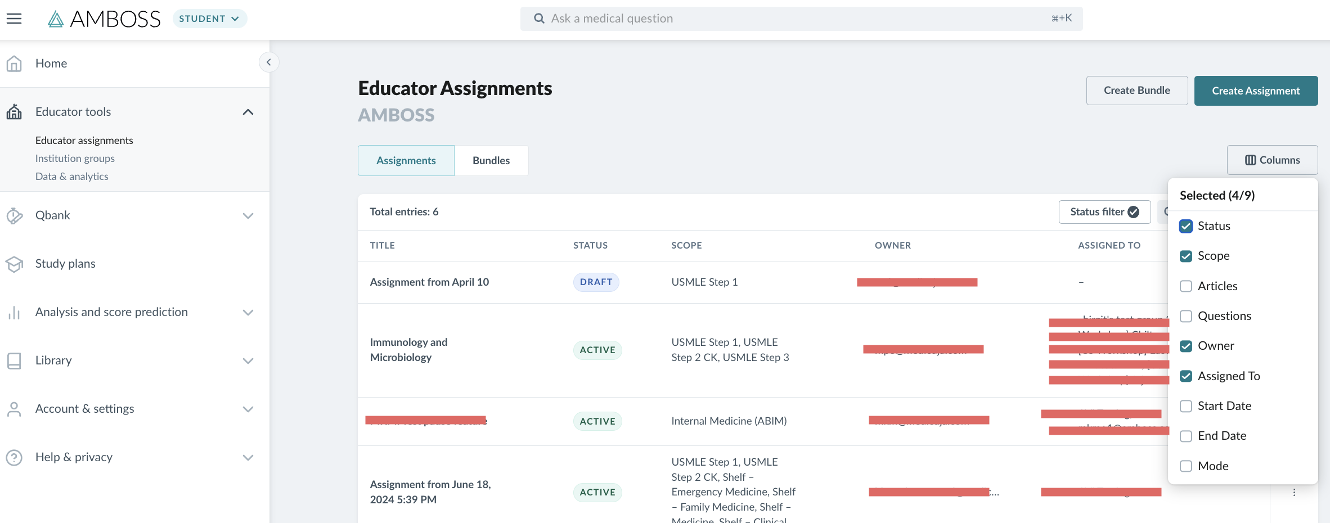Image resolution: width=1330 pixels, height=523 pixels.
Task: Uncheck the Owner column checkbox
Action: click(1186, 346)
